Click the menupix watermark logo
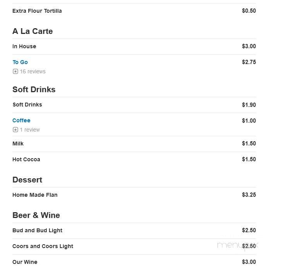Image resolution: width=307 pixels, height=277 pixels. point(237,245)
